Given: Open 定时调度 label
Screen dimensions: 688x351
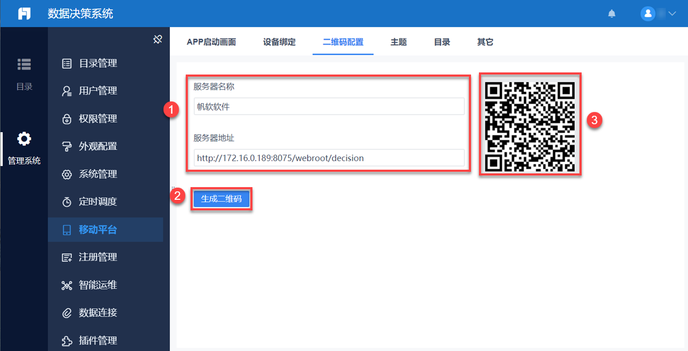Looking at the screenshot, I should coord(98,202).
